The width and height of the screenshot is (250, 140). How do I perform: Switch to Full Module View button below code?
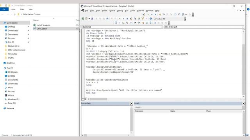pos(86,99)
